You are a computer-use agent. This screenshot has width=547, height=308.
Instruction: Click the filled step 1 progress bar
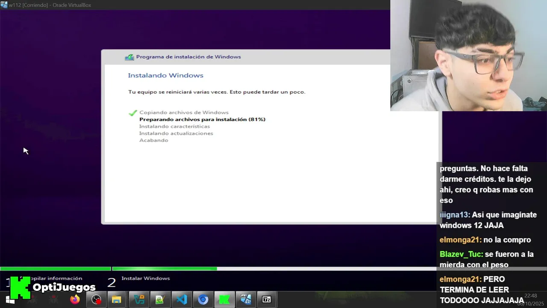tap(56, 269)
